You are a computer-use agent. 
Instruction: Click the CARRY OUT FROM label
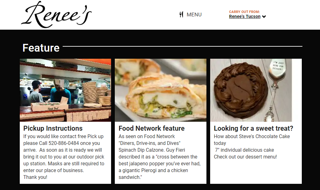click(x=244, y=12)
